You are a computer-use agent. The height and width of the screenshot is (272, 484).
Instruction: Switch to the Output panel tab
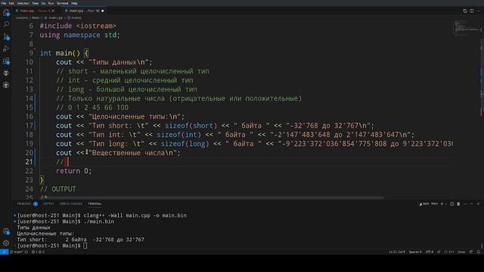[x=48, y=204]
